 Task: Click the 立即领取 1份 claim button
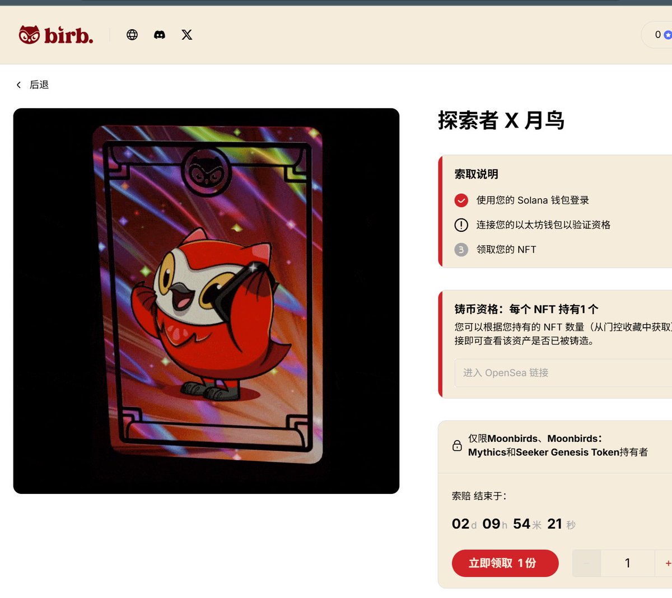click(x=505, y=563)
